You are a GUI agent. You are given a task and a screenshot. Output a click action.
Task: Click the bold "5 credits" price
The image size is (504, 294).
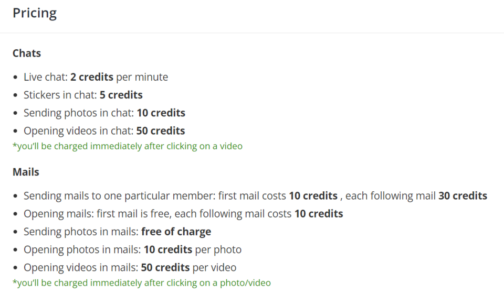(121, 95)
